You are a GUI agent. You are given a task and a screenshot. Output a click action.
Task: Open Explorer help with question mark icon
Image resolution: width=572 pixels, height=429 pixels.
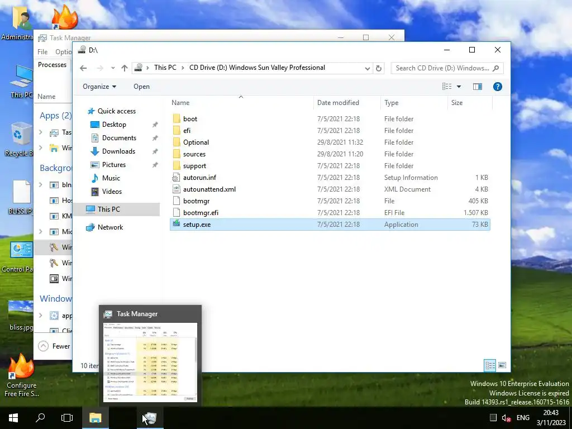[x=497, y=87]
